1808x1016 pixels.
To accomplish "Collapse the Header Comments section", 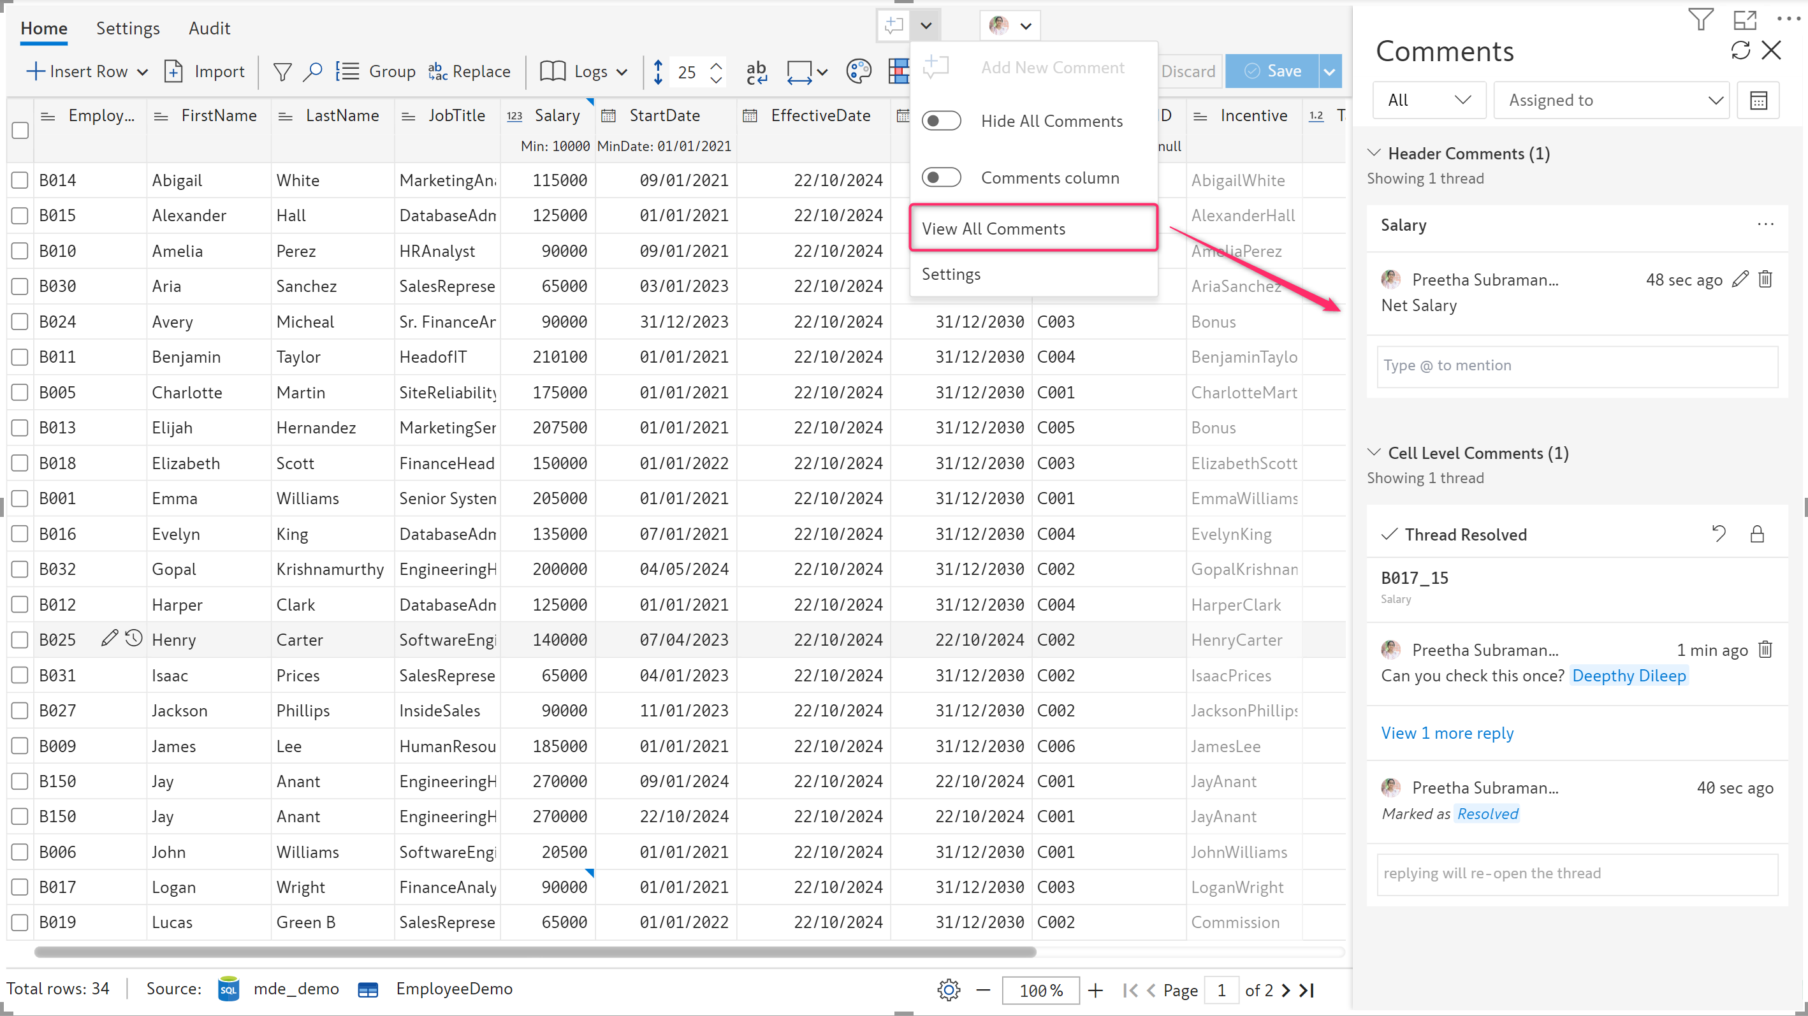I will [1374, 153].
